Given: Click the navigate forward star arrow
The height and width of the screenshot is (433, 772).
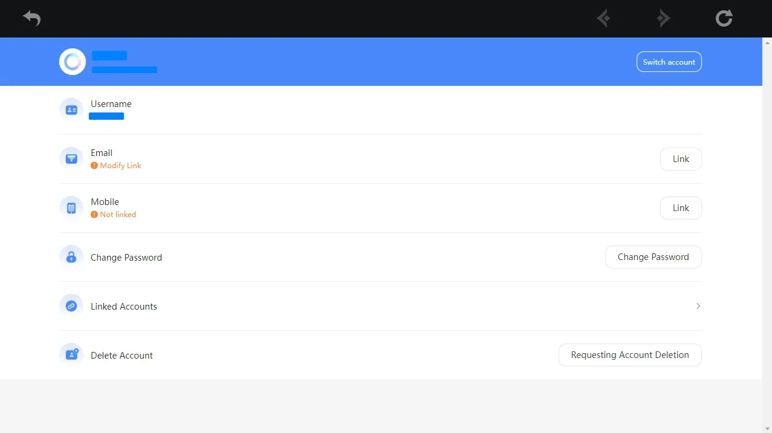Looking at the screenshot, I should [x=663, y=18].
